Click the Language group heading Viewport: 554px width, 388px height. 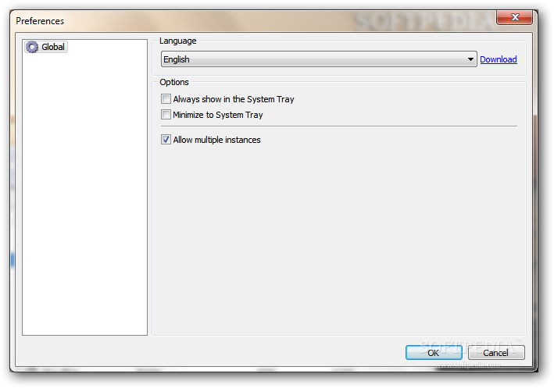tap(177, 41)
